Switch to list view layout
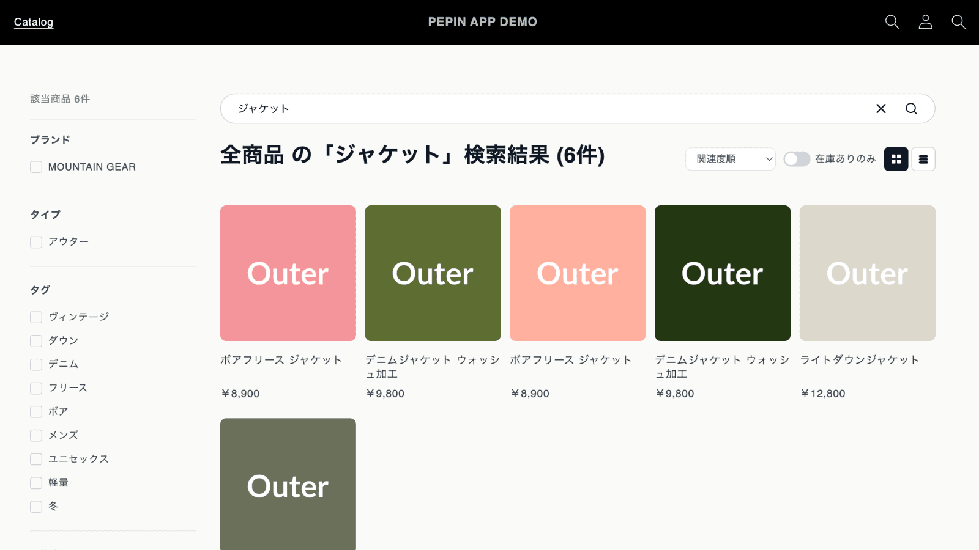Viewport: 979px width, 550px height. (x=923, y=159)
